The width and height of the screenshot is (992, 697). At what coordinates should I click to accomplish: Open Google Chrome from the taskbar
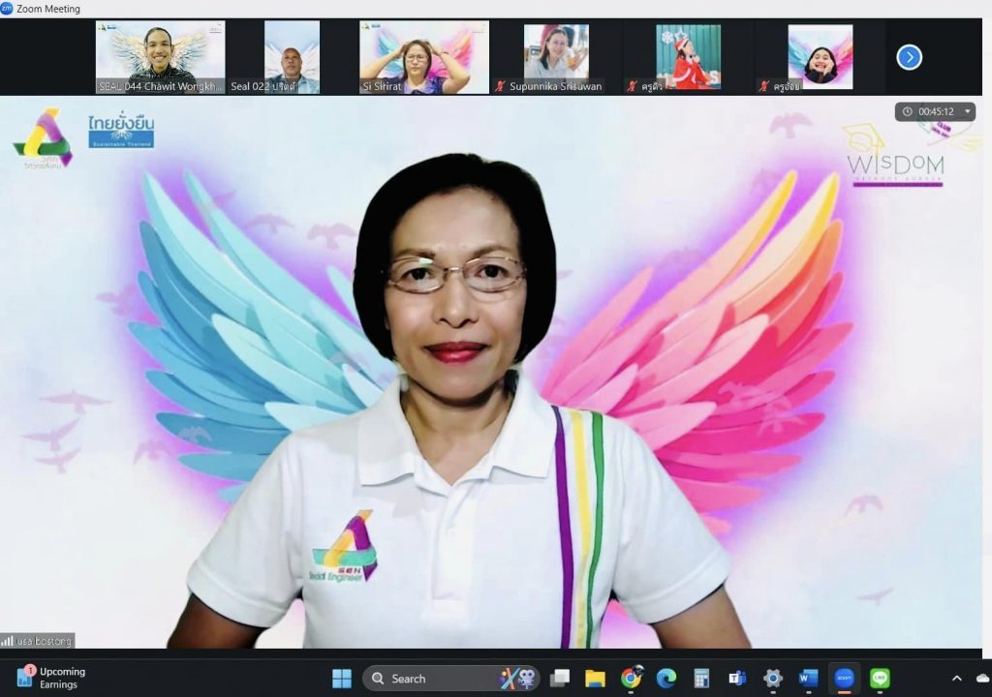632,679
